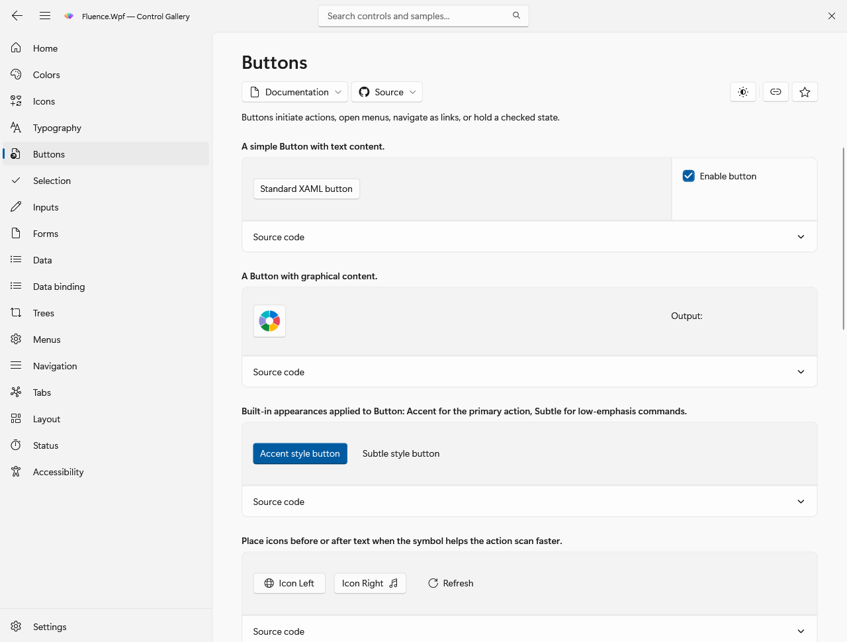Click the music note icon in Icon Right

pos(394,583)
